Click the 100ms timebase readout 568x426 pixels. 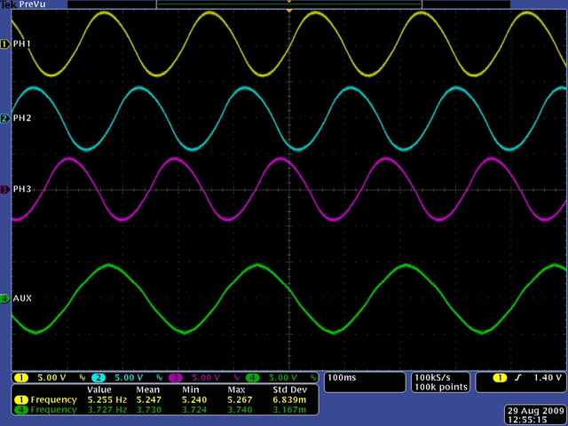click(341, 378)
